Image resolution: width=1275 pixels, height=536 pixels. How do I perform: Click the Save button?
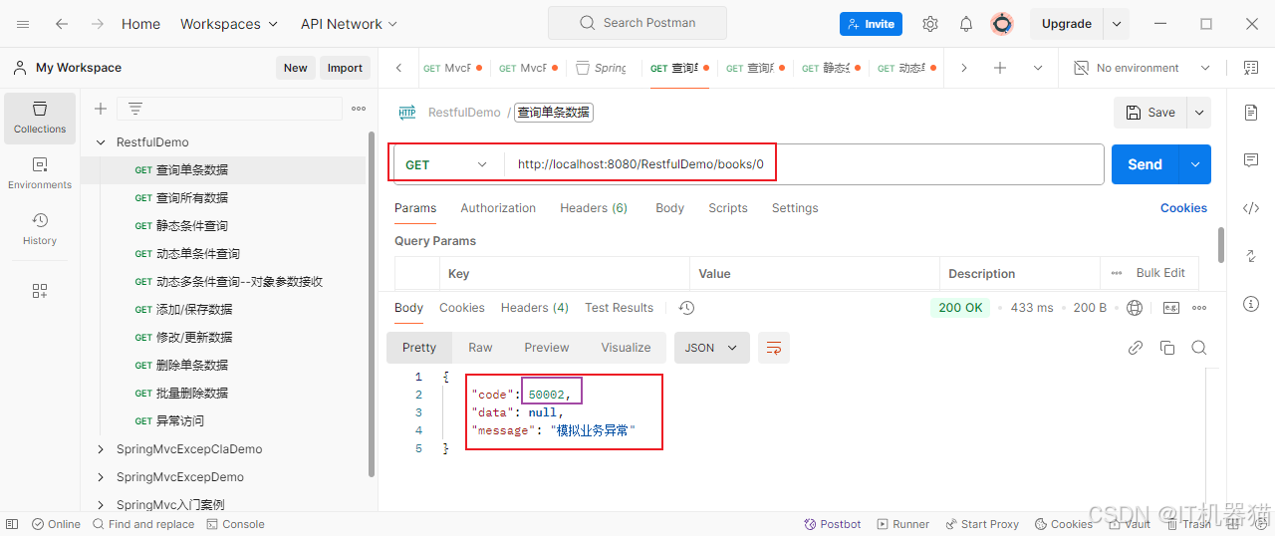pyautogui.click(x=1150, y=113)
